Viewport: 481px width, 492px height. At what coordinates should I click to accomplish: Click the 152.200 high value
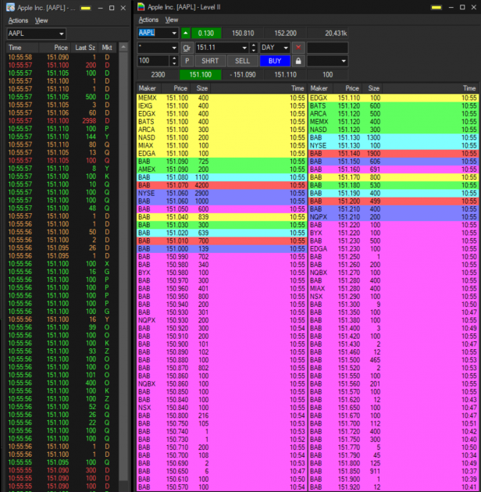click(285, 33)
